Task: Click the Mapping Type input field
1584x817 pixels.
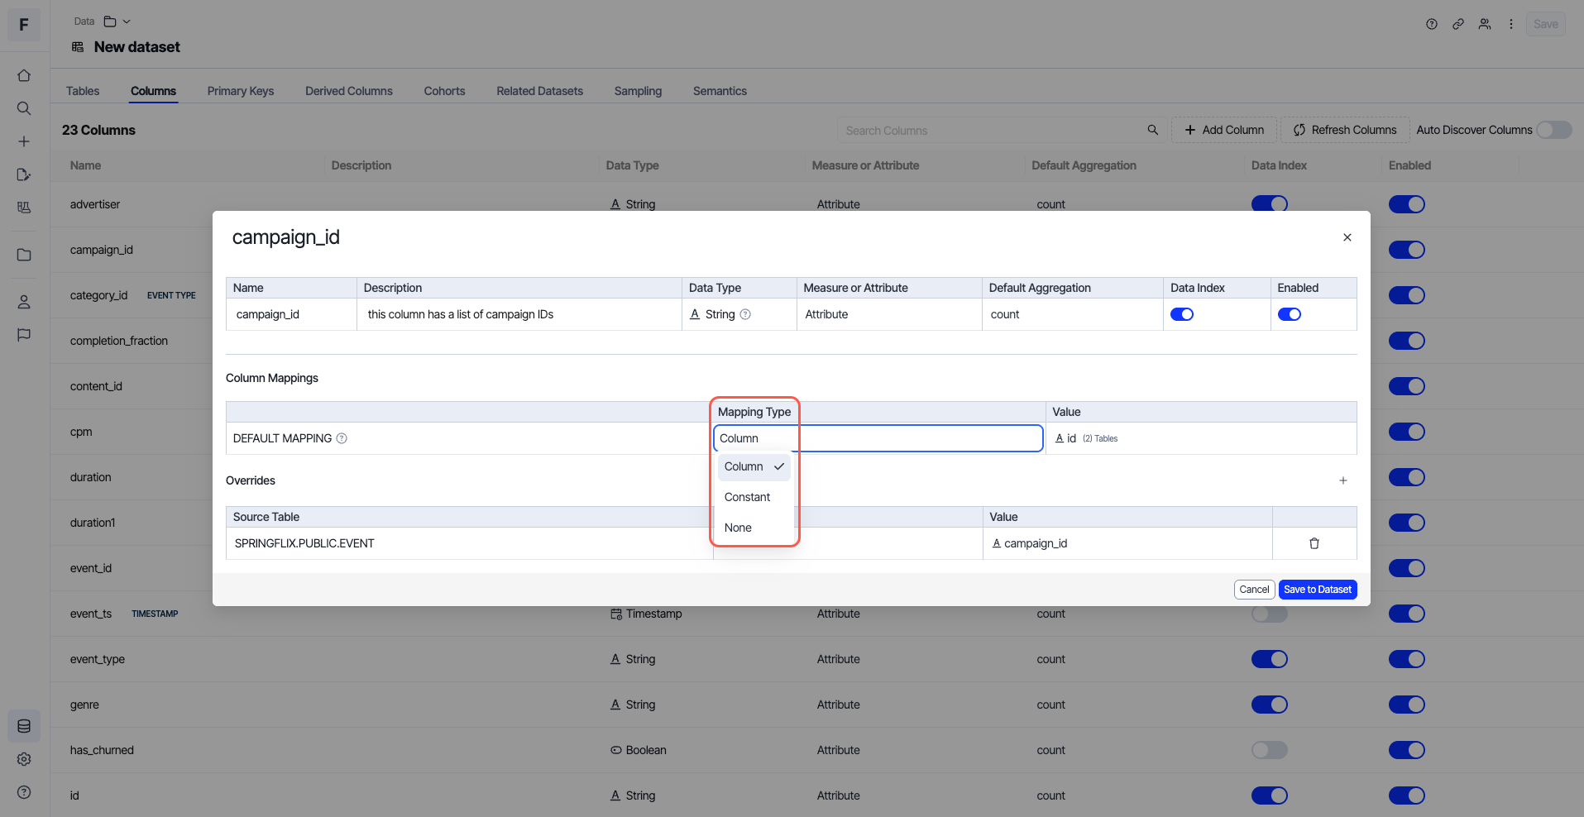Action: click(877, 438)
